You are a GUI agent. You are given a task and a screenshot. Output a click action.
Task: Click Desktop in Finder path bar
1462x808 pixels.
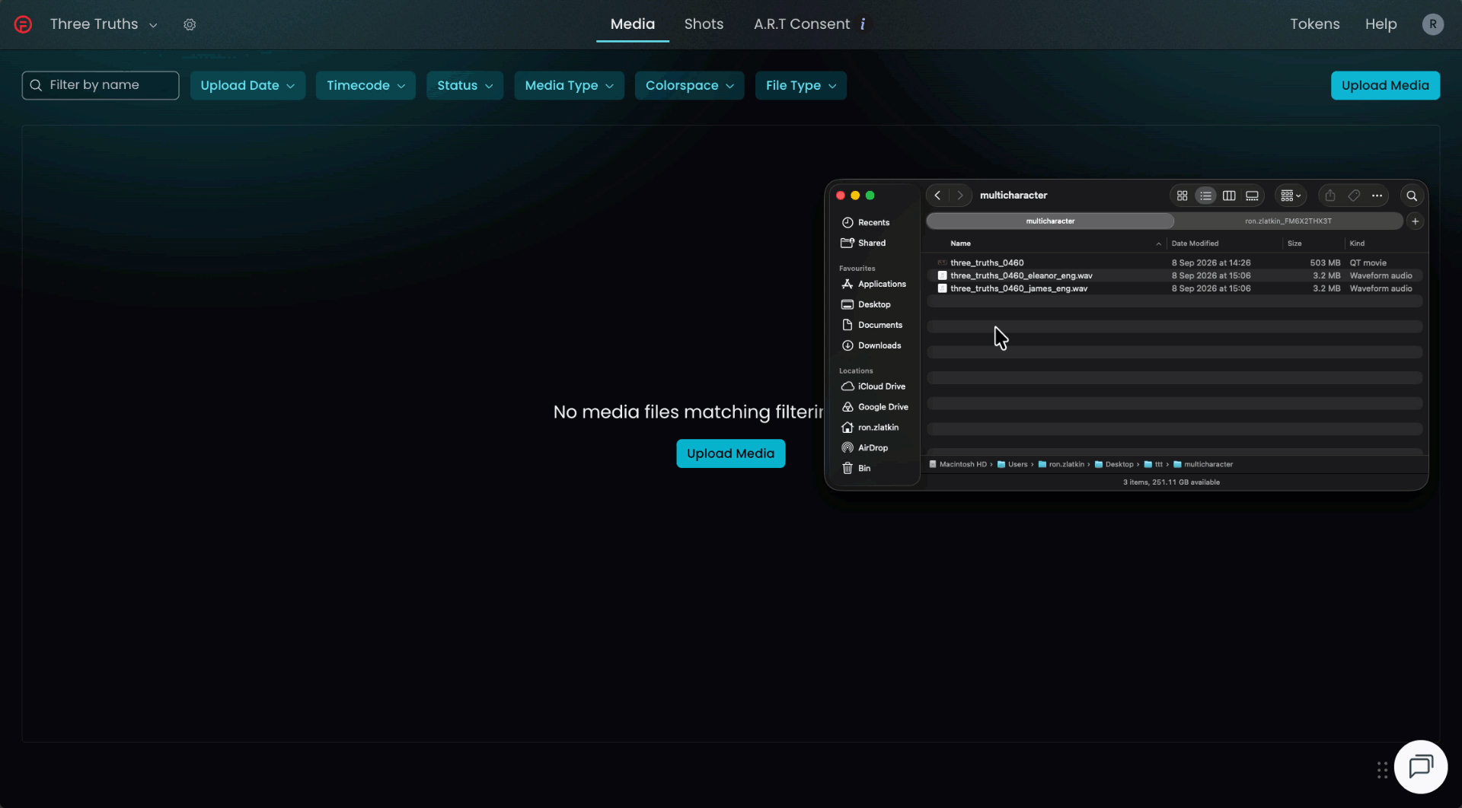pyautogui.click(x=1114, y=464)
